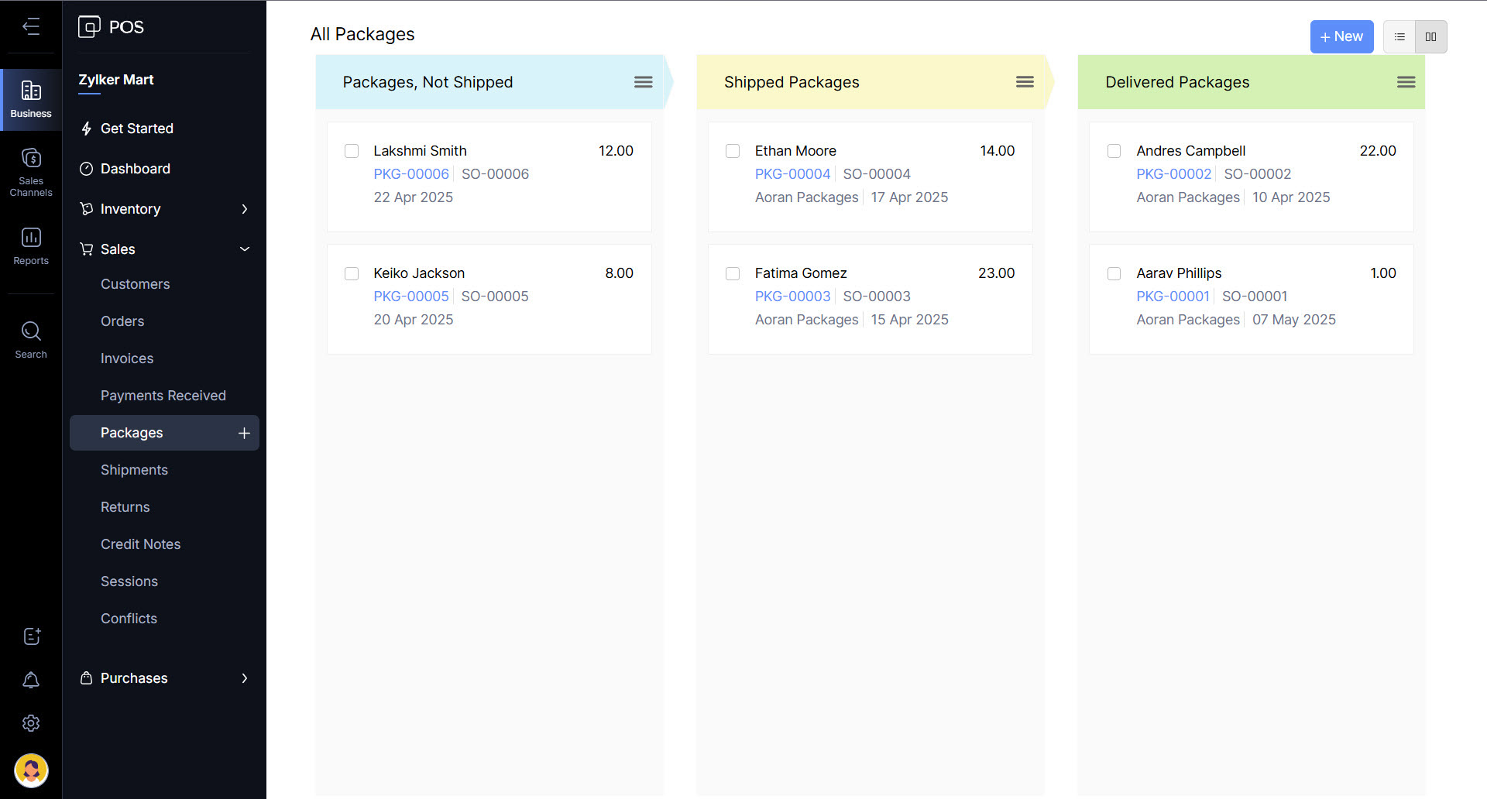This screenshot has height=799, width=1487.
Task: Collapse the Sales section chevron
Action: click(245, 249)
